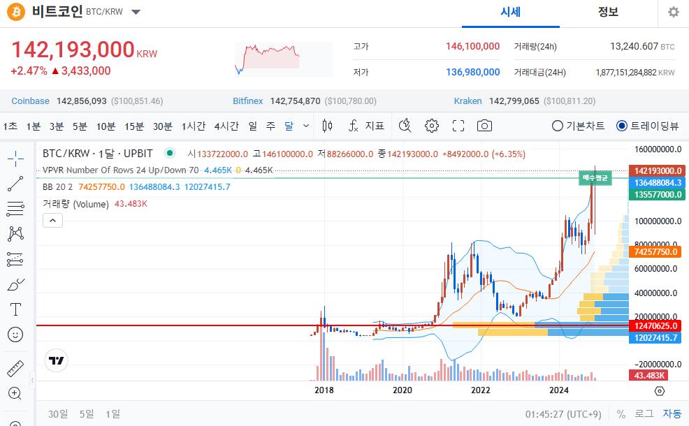Click the 매수평균 price line label

595,178
